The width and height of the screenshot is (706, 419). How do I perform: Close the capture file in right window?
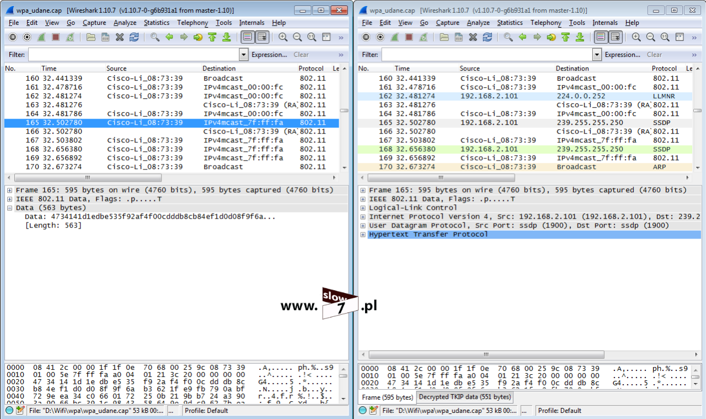473,37
